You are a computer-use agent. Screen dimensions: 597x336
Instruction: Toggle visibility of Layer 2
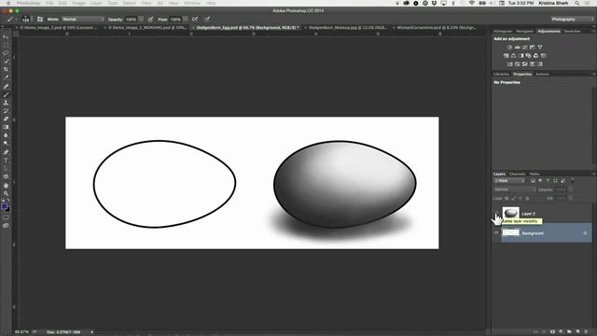[x=496, y=214]
